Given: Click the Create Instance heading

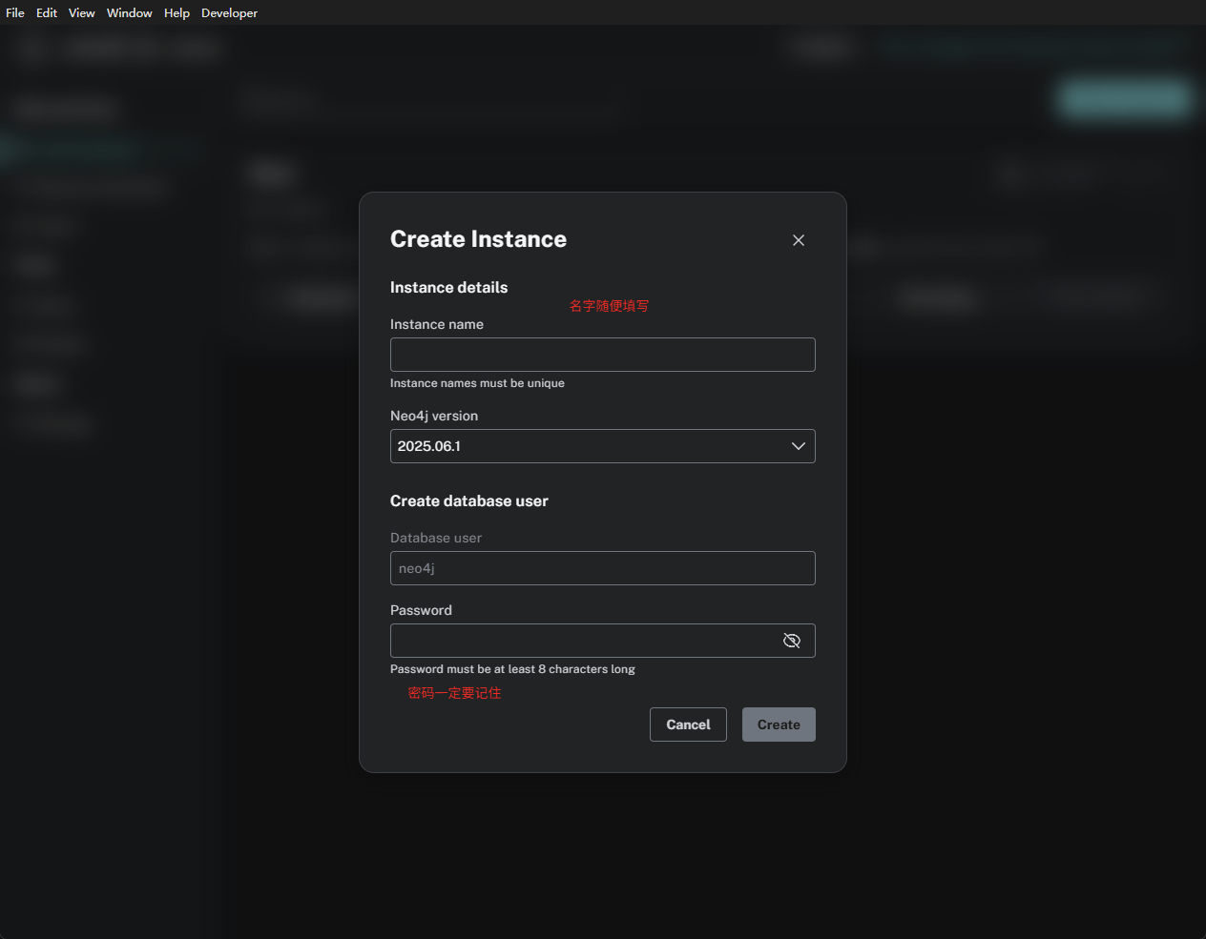Looking at the screenshot, I should coord(478,239).
